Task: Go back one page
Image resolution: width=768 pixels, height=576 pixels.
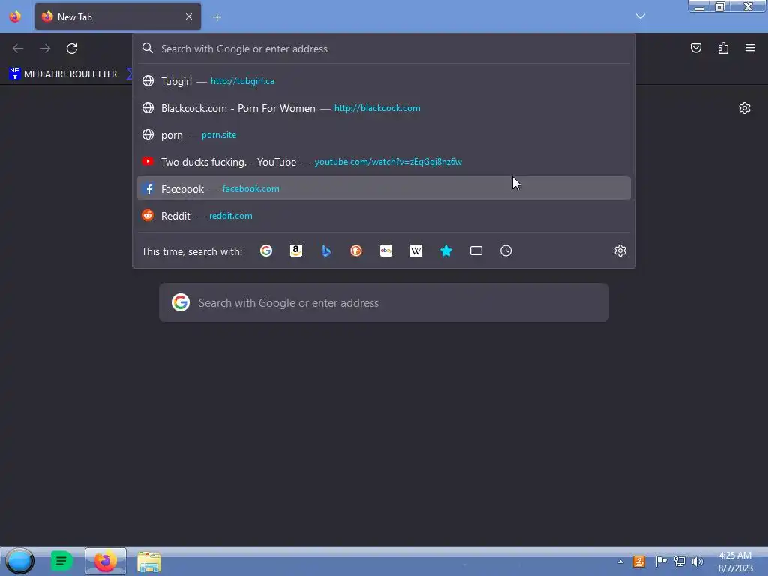Action: click(x=18, y=49)
